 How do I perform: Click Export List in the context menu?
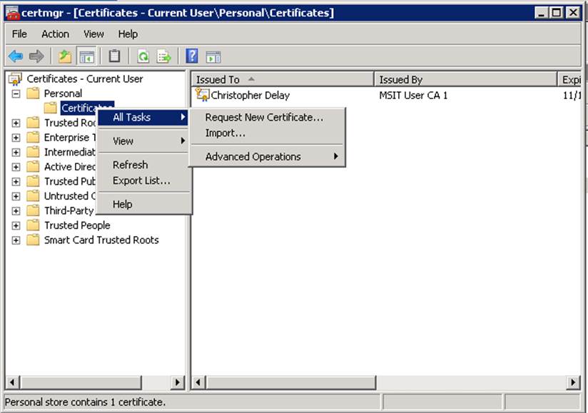click(141, 180)
